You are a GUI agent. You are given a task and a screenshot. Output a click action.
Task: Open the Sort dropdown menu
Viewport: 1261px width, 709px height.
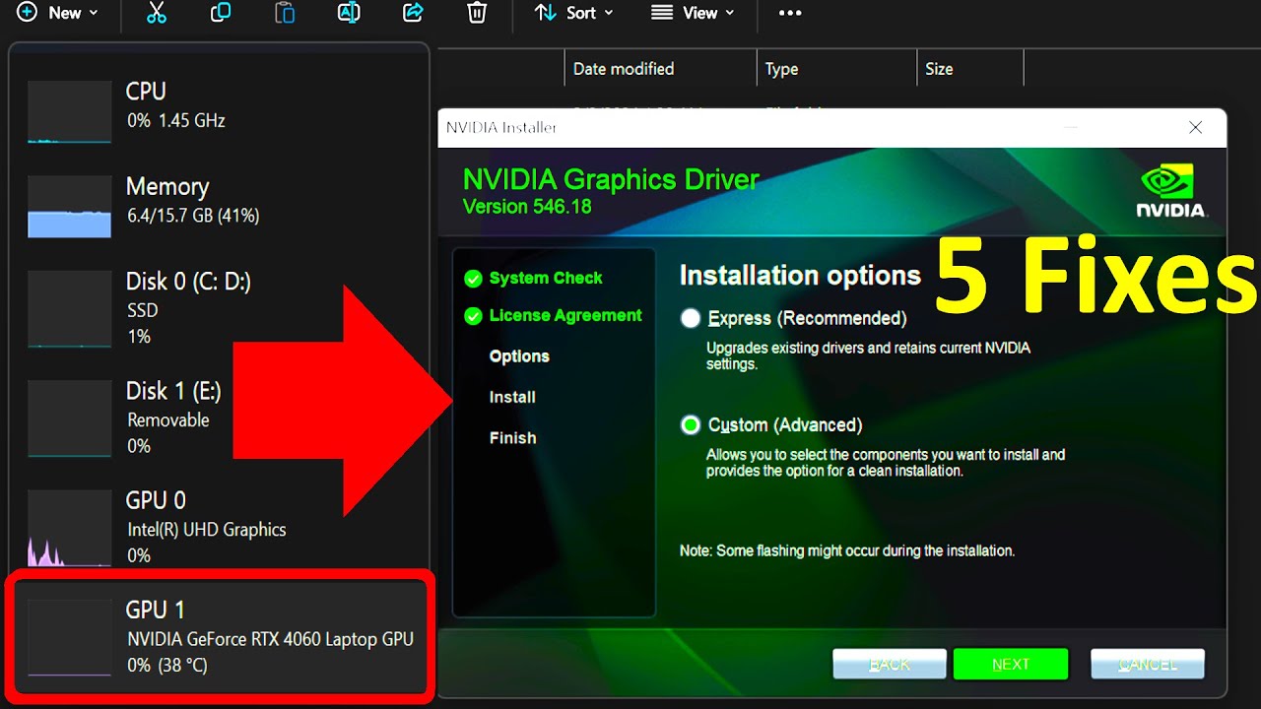[573, 13]
